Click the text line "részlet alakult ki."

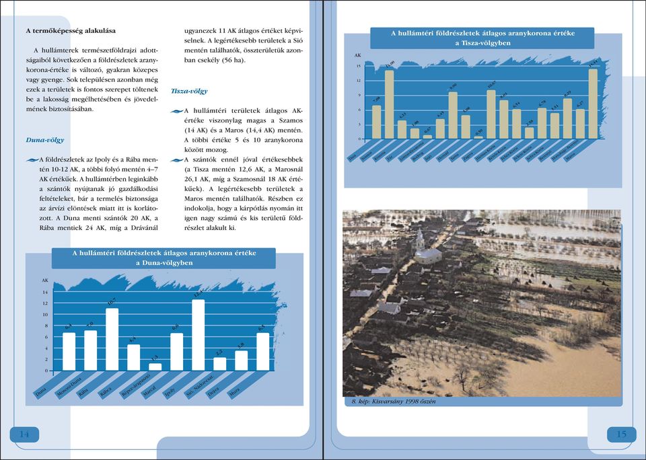pyautogui.click(x=210, y=228)
